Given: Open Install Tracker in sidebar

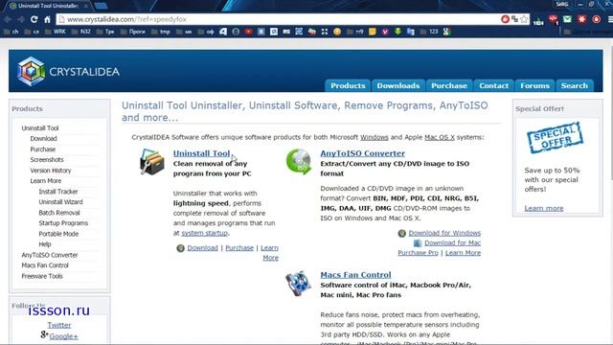Looking at the screenshot, I should click(x=57, y=192).
